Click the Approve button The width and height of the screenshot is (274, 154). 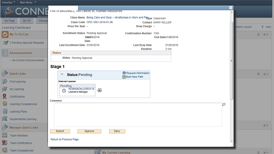[x=89, y=131]
